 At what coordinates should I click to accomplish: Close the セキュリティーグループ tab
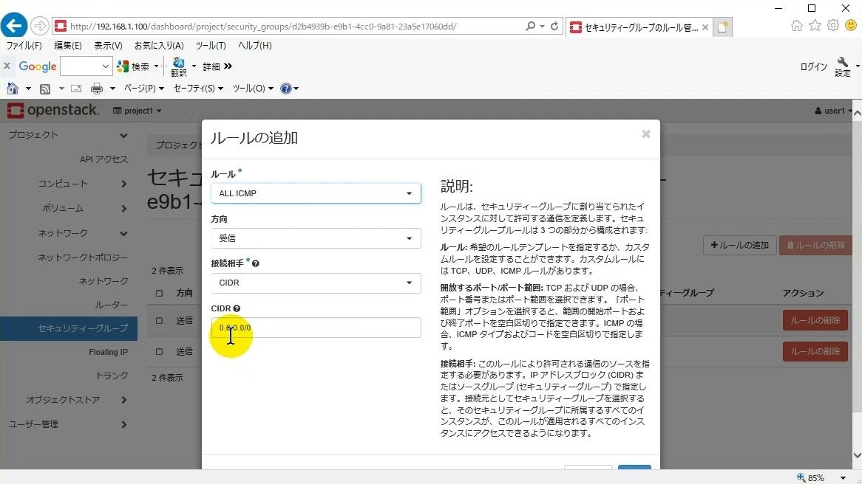705,27
